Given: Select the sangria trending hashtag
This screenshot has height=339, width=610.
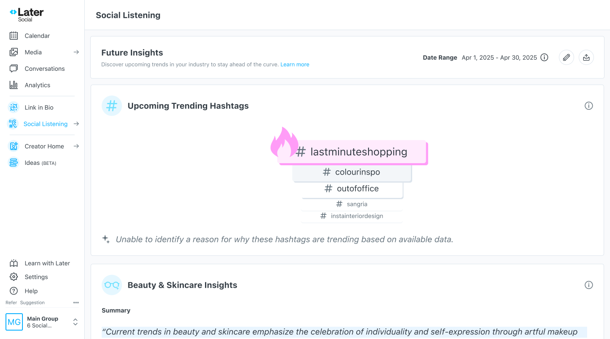Looking at the screenshot, I should coord(352,204).
